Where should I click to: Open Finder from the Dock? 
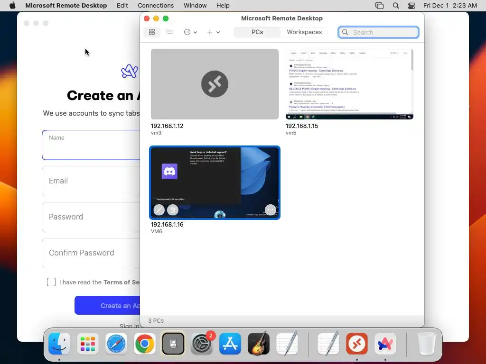59,344
